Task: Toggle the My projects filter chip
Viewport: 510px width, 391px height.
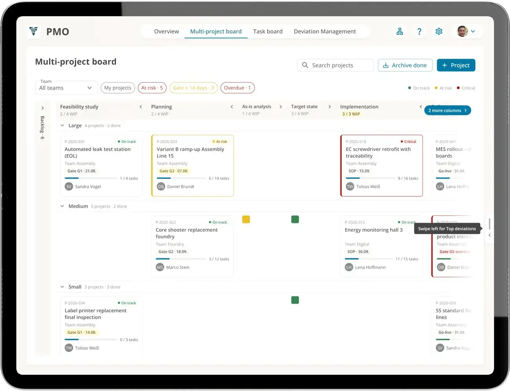Action: pos(118,88)
